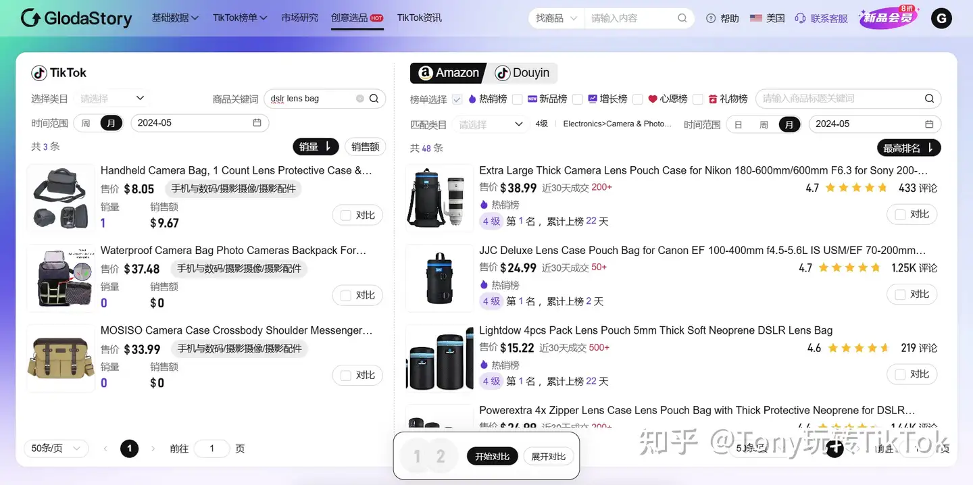Switch the 美国 country flag selector

(767, 18)
